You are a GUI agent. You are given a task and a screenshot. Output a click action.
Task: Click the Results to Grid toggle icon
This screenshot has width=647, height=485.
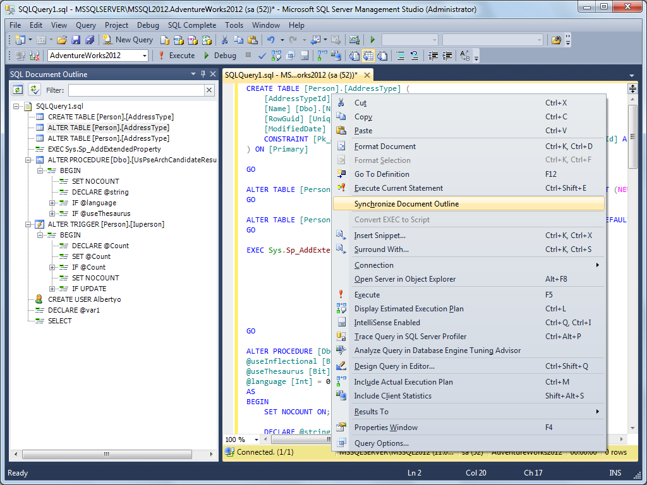pos(368,56)
